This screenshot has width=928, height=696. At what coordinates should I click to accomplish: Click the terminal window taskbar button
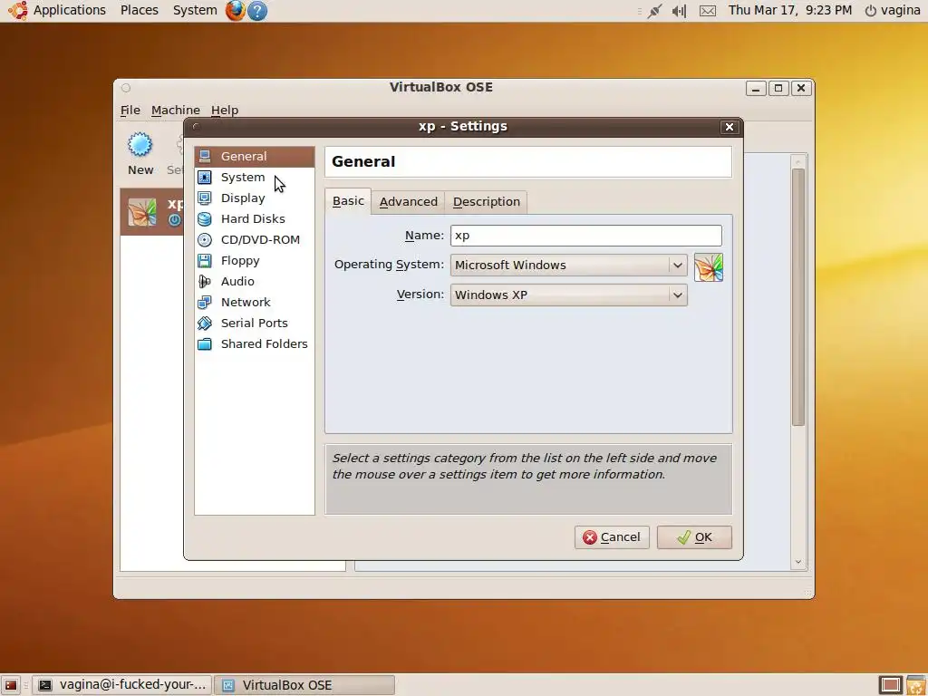pos(122,685)
